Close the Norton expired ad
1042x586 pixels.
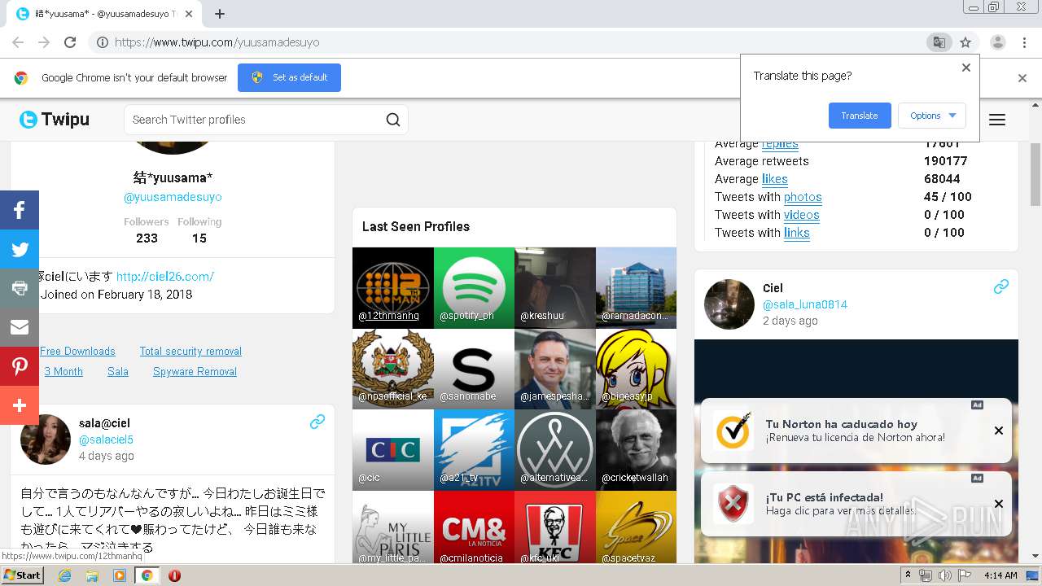pos(999,431)
